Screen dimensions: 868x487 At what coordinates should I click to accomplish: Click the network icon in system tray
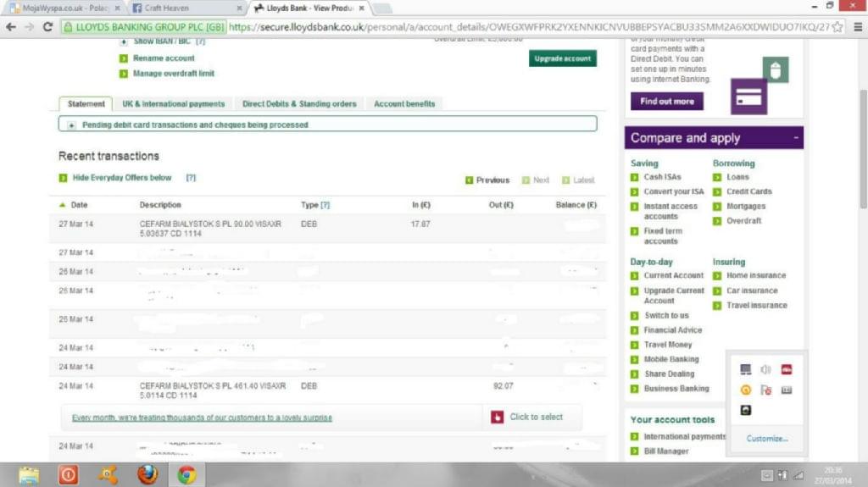798,475
